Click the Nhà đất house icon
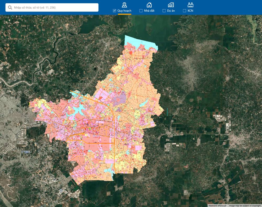 pyautogui.click(x=149, y=5)
